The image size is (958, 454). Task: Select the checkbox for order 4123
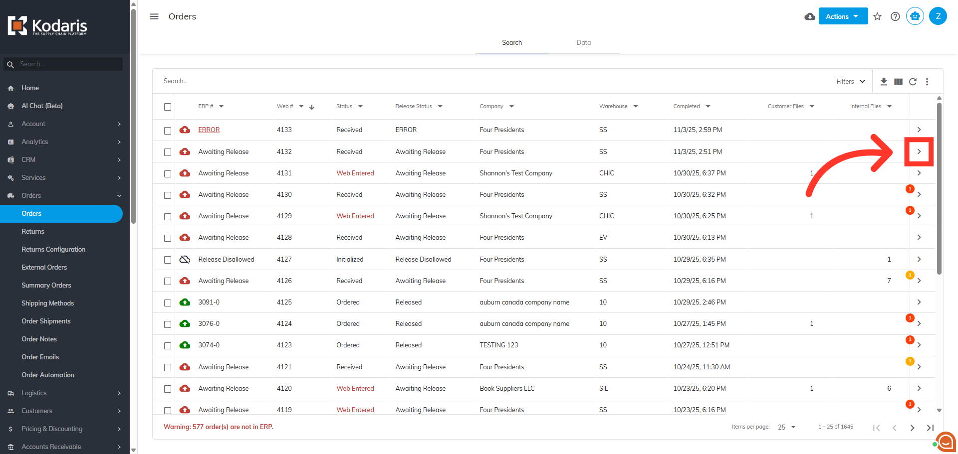coord(168,346)
